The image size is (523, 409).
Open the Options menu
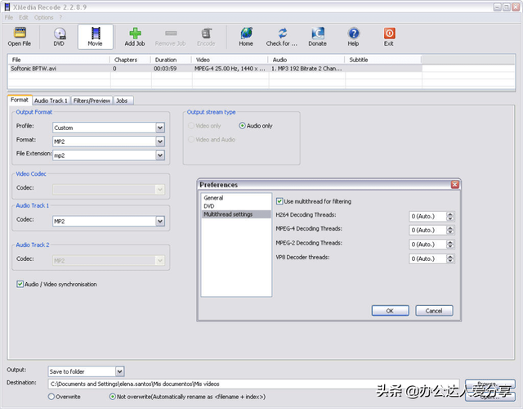click(x=43, y=17)
